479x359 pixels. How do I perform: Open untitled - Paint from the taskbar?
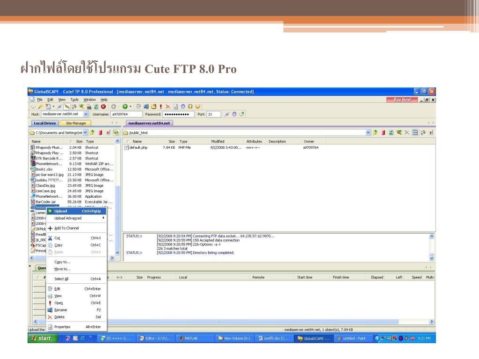tap(353, 338)
